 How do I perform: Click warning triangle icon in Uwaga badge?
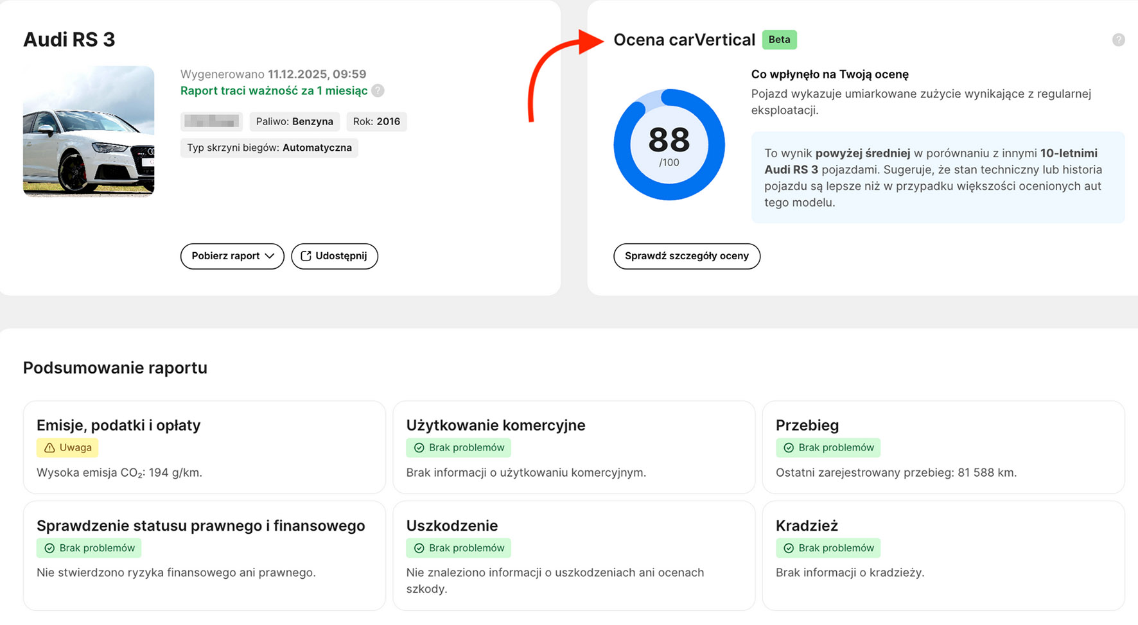click(49, 448)
